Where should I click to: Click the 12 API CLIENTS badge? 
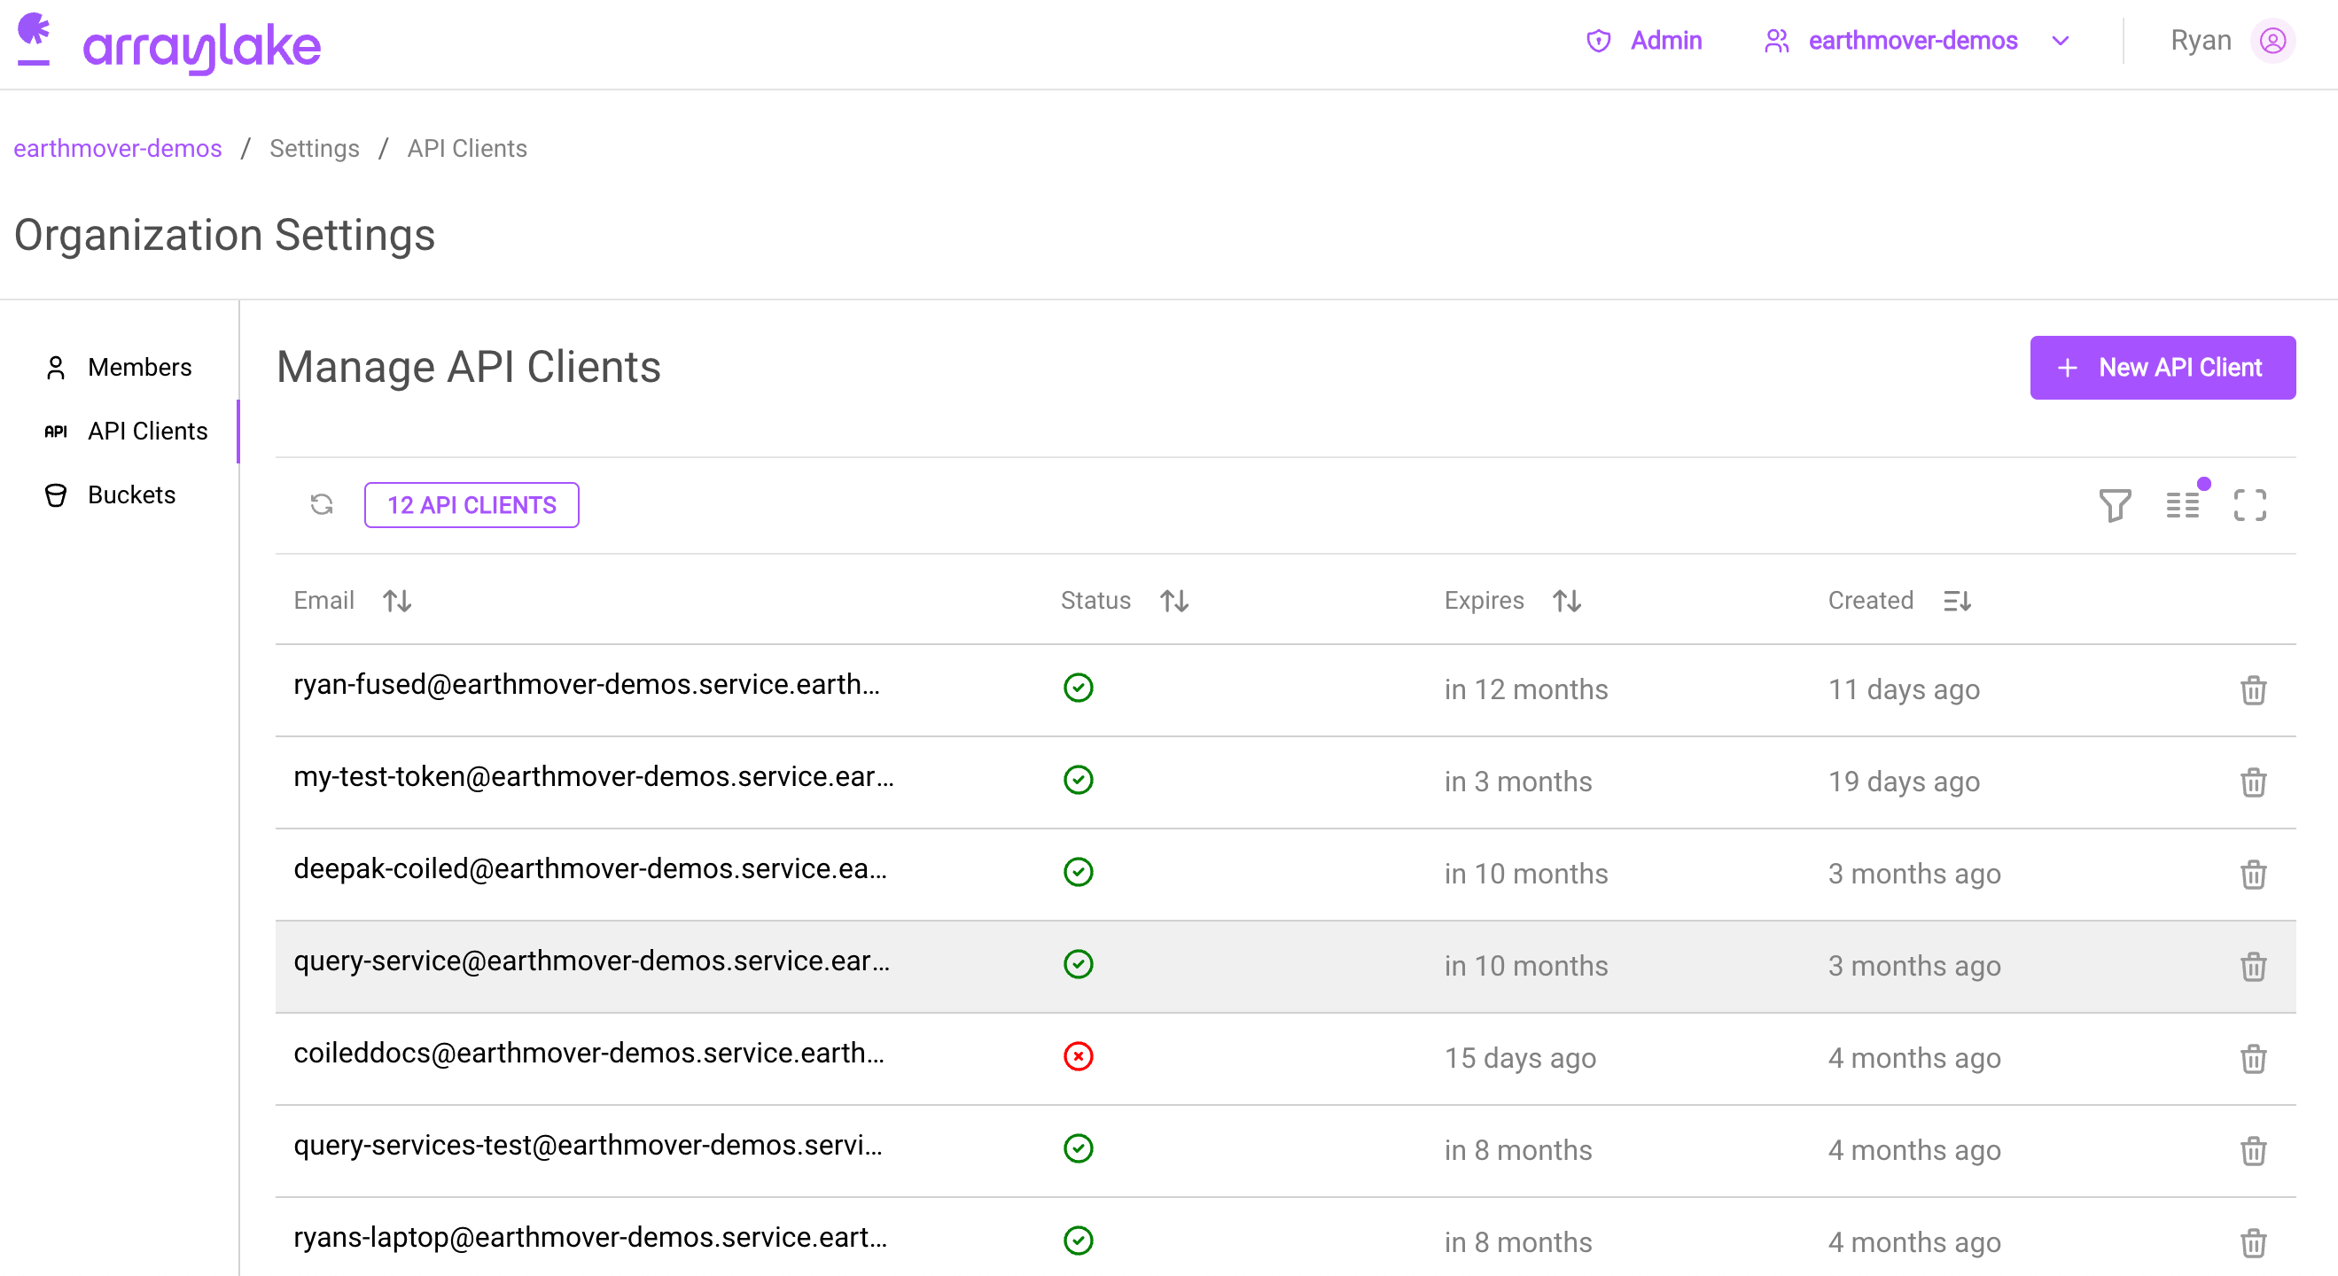point(471,504)
